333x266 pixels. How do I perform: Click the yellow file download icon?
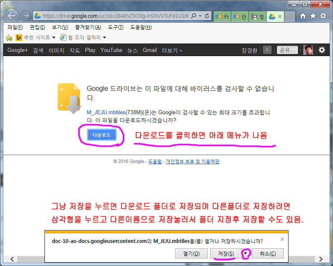click(69, 99)
